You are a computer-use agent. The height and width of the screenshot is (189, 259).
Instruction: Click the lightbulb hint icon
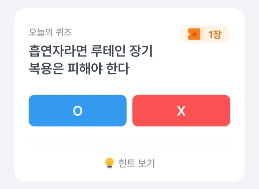[x=110, y=163]
